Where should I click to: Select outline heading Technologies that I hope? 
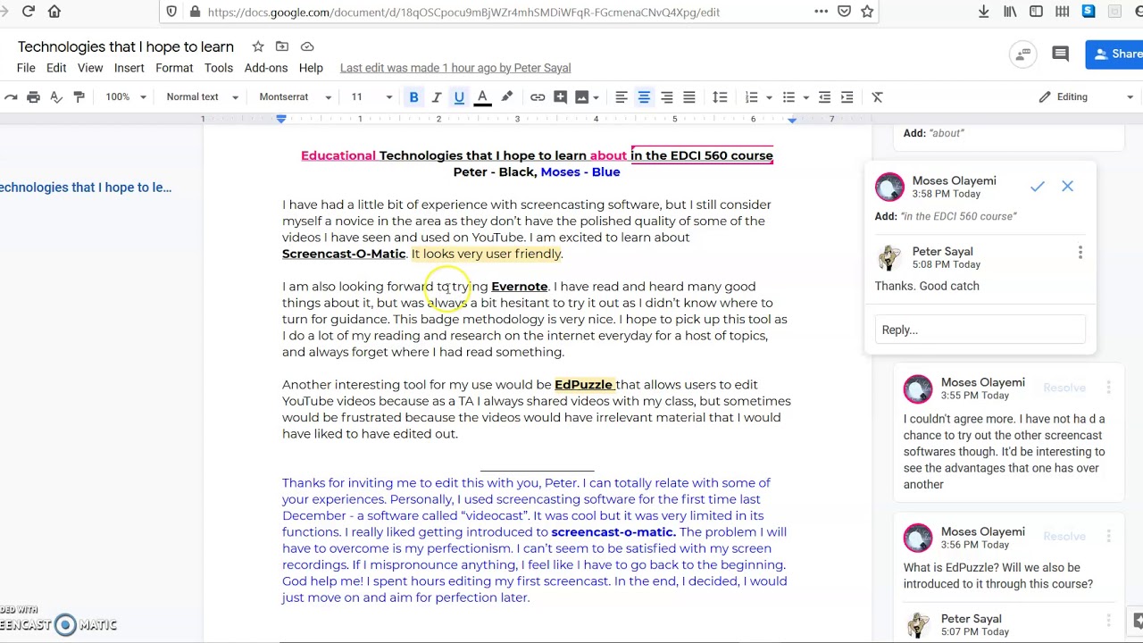click(86, 188)
